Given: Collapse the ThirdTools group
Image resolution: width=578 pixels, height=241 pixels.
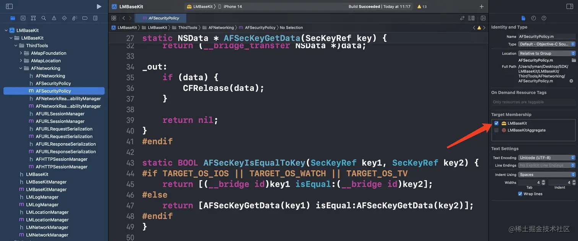Looking at the screenshot, I should point(16,46).
